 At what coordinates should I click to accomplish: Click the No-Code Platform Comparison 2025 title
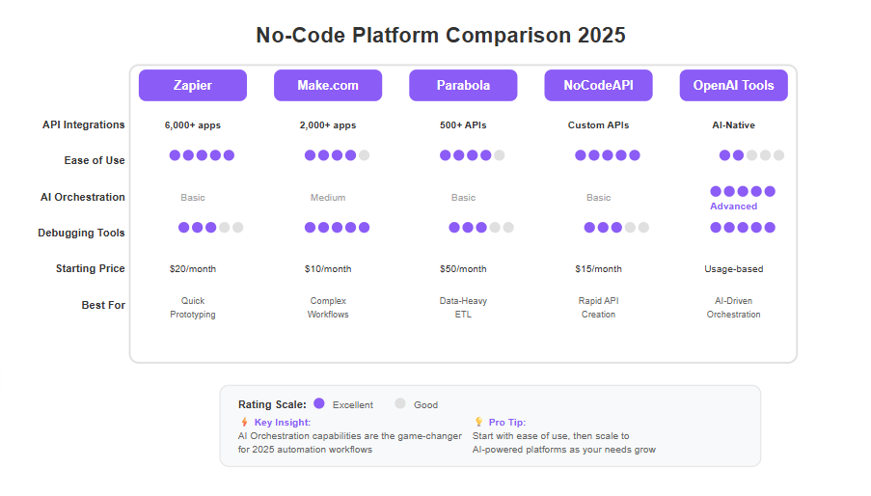[x=441, y=35]
